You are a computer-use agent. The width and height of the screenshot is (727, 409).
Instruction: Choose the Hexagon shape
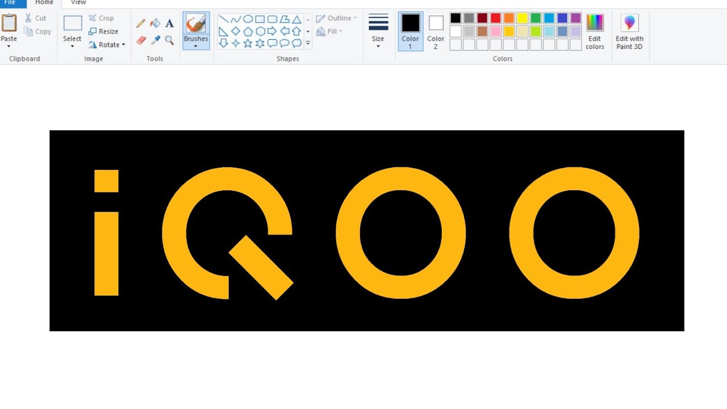point(260,31)
